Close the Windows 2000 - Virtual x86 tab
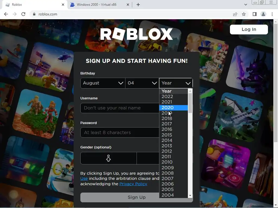This screenshot has width=278, height=208. pyautogui.click(x=128, y=5)
